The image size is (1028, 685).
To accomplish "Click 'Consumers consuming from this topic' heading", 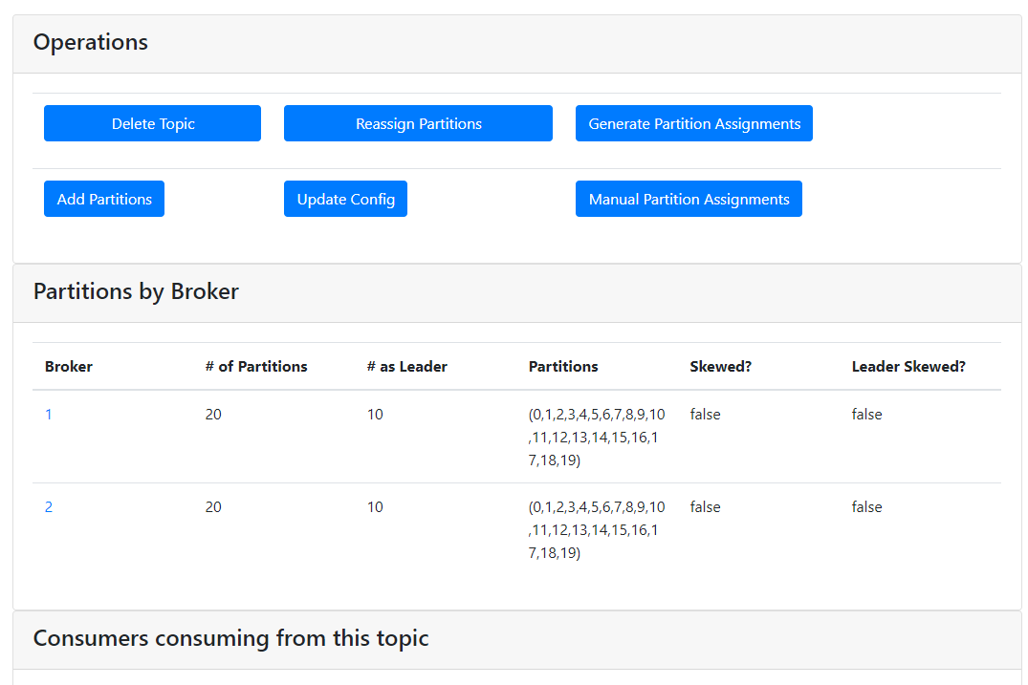I will point(230,637).
